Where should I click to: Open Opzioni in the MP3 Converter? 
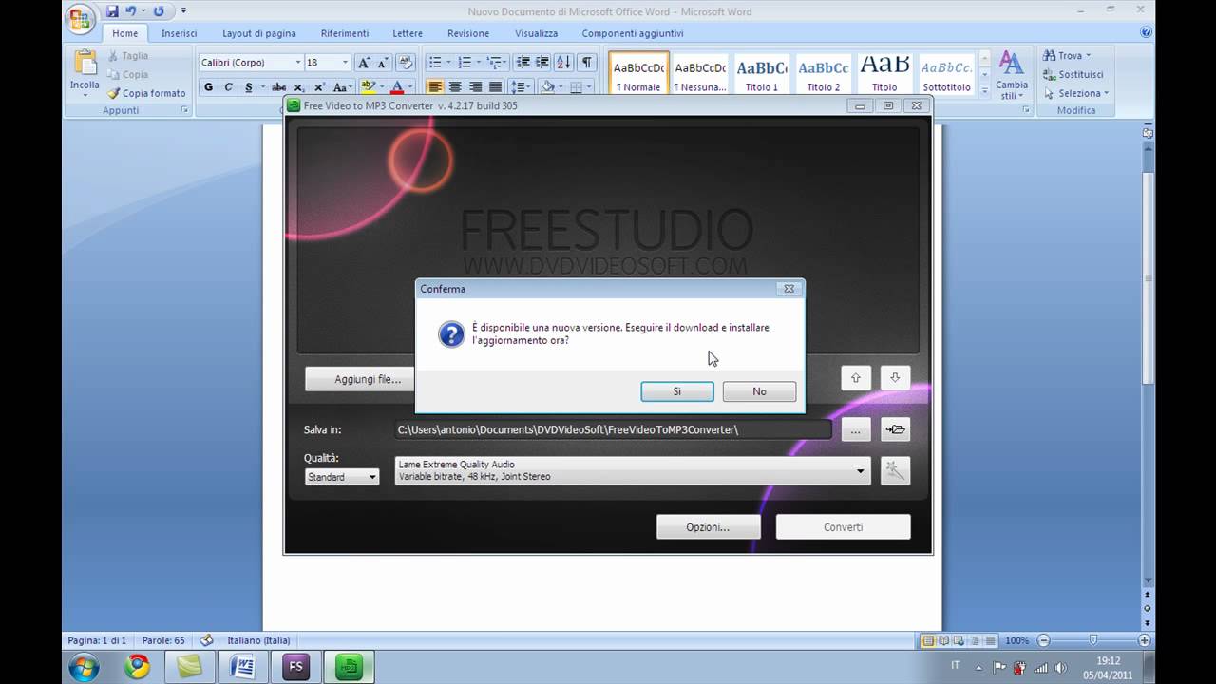coord(708,527)
